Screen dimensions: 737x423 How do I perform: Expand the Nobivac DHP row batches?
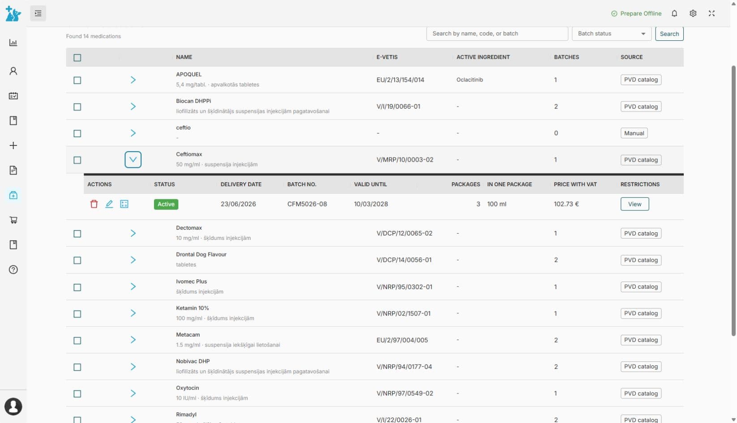[133, 367]
